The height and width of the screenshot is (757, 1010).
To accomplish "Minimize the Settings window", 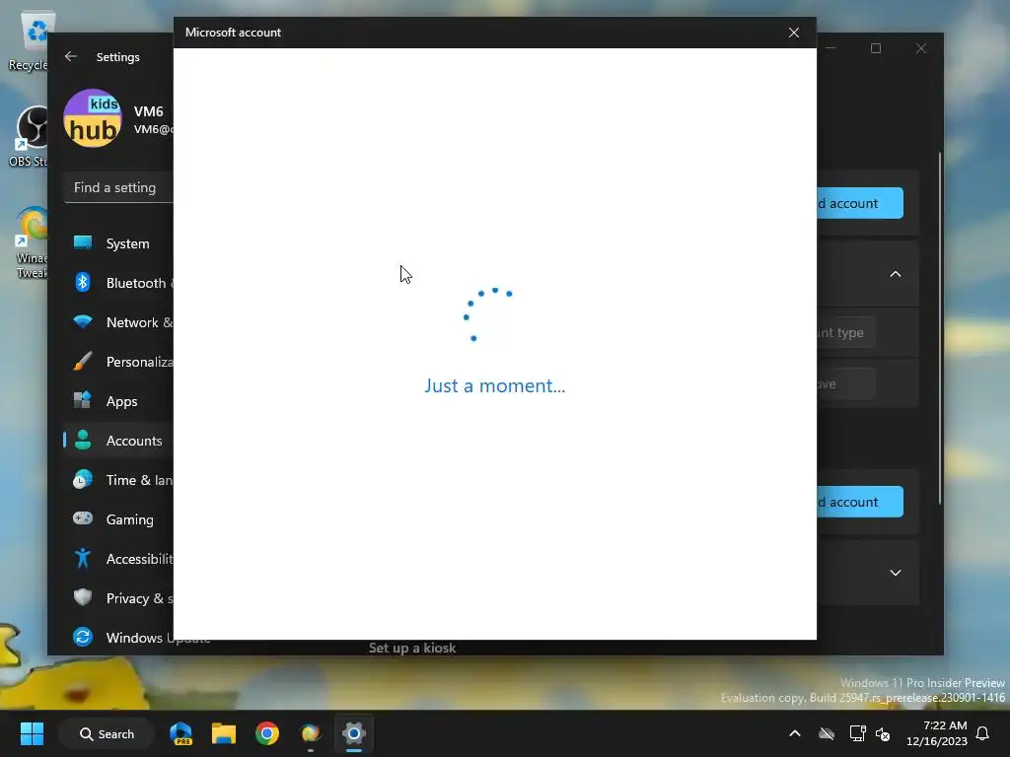I will pos(830,49).
